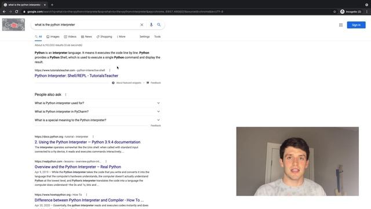Viewport: 371px width, 209px height.
Task: Clear the search box with X
Action: coord(141,24)
